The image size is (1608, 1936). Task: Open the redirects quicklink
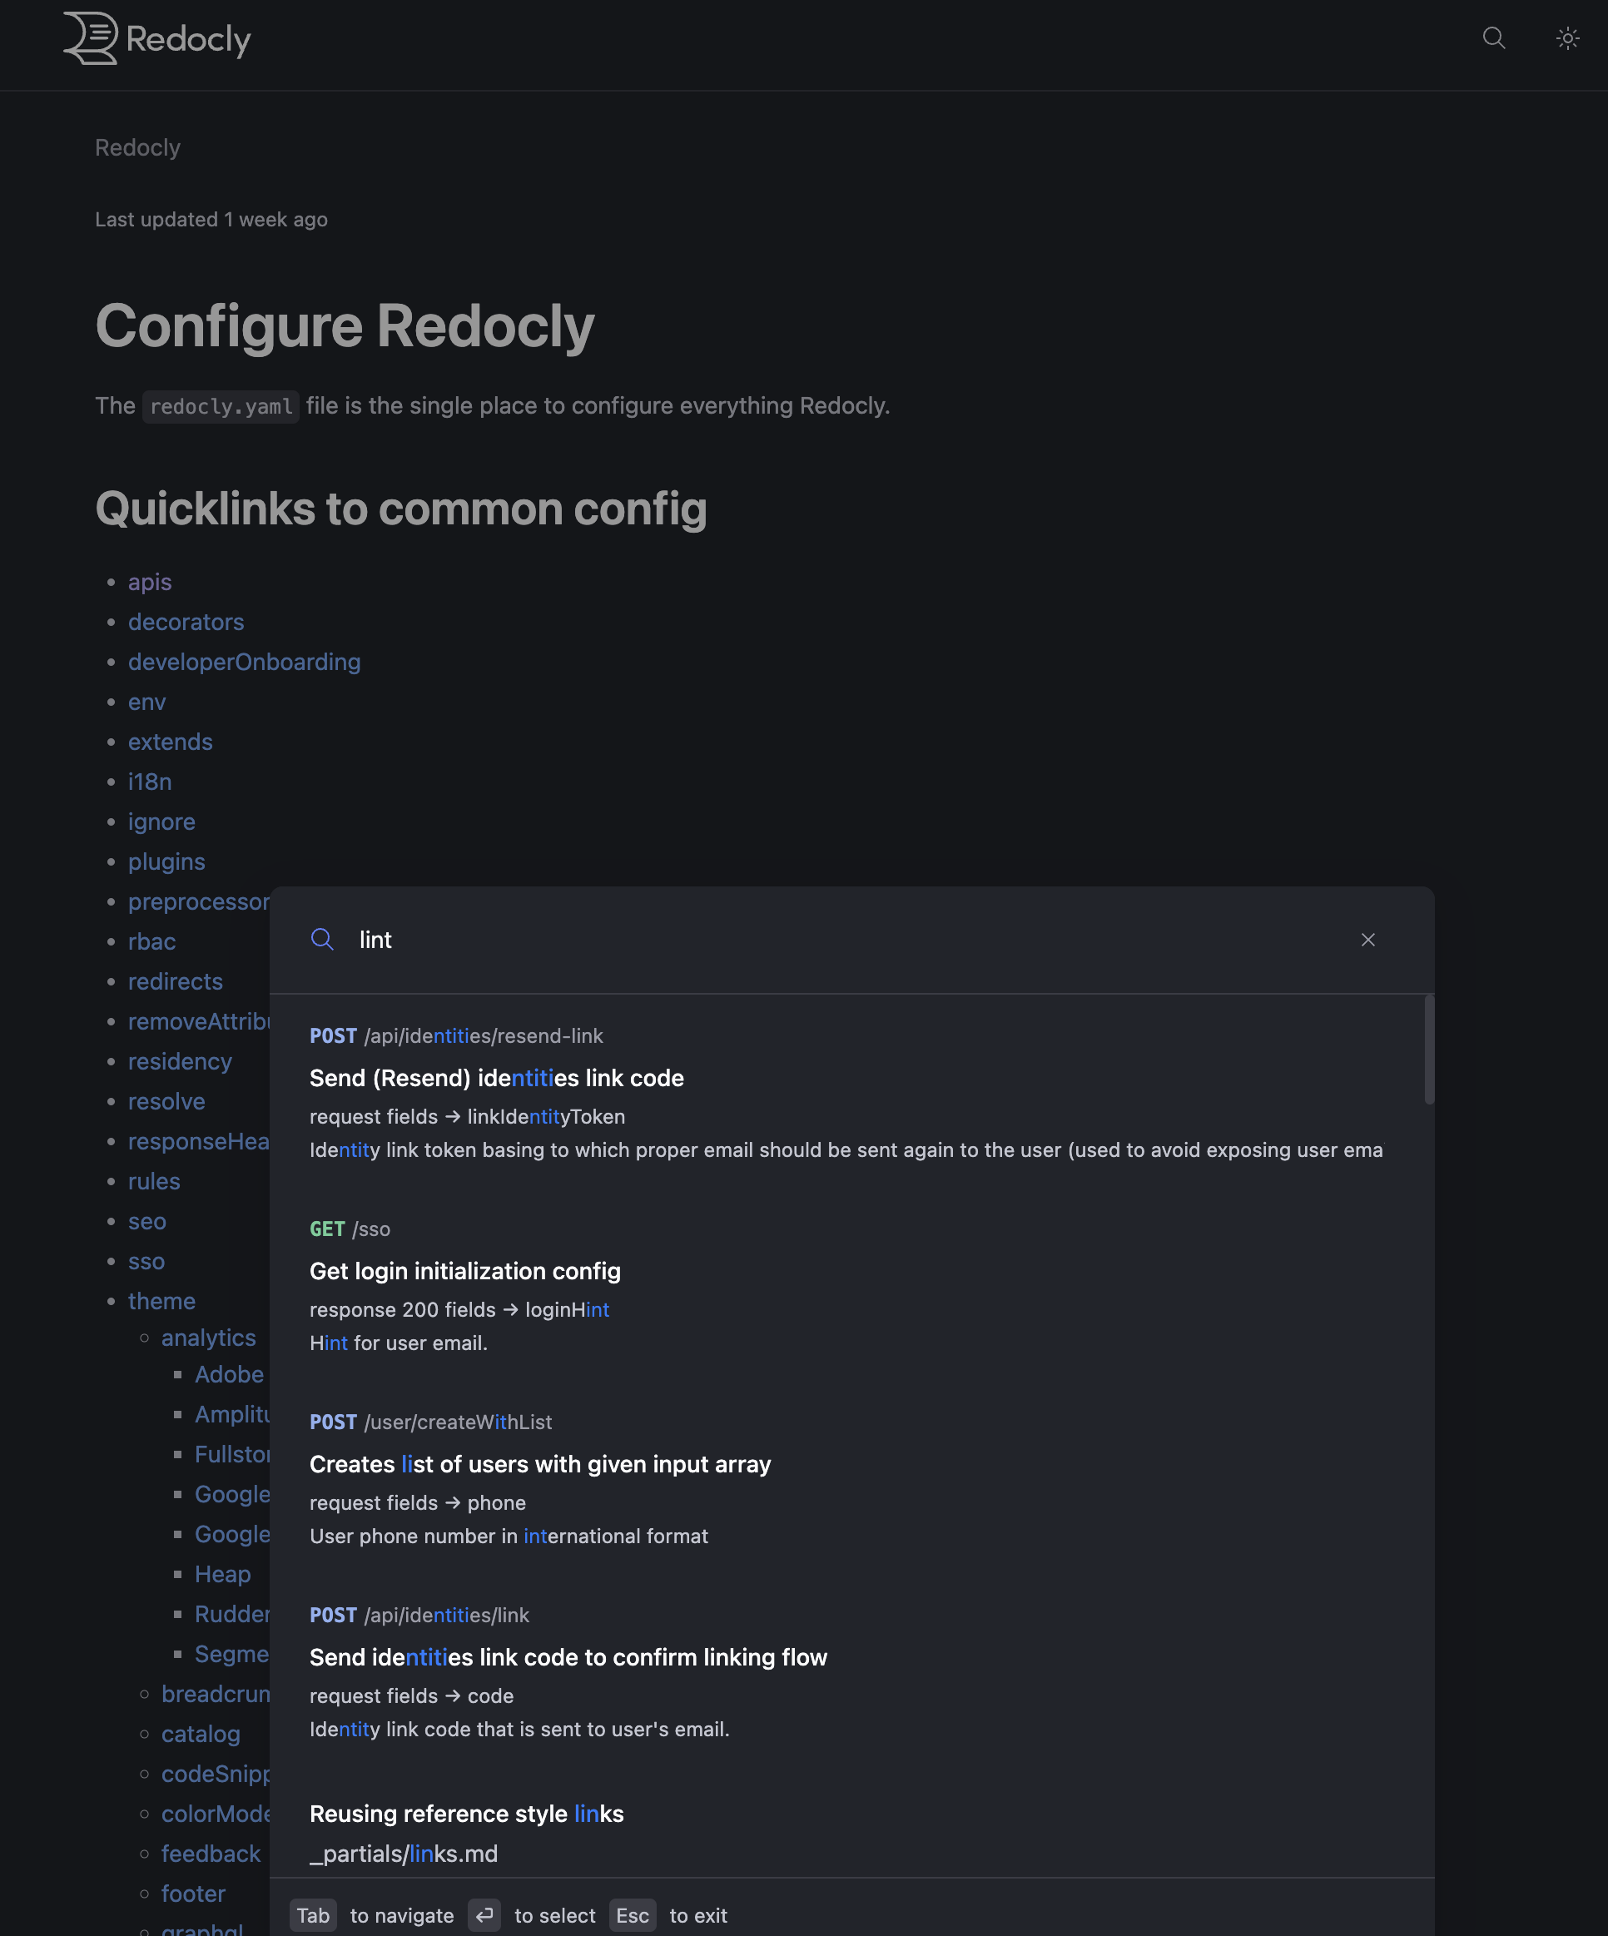175,981
